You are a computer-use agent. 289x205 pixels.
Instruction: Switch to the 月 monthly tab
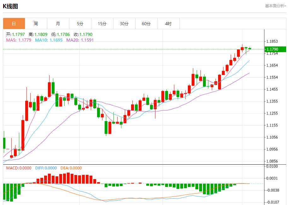(58, 24)
